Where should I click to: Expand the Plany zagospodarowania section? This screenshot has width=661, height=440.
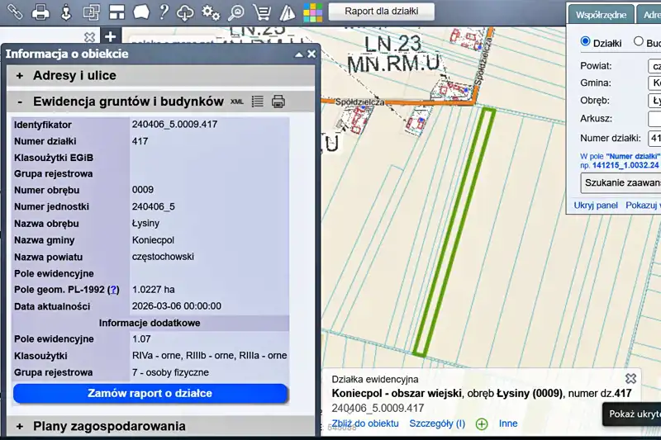tap(20, 427)
